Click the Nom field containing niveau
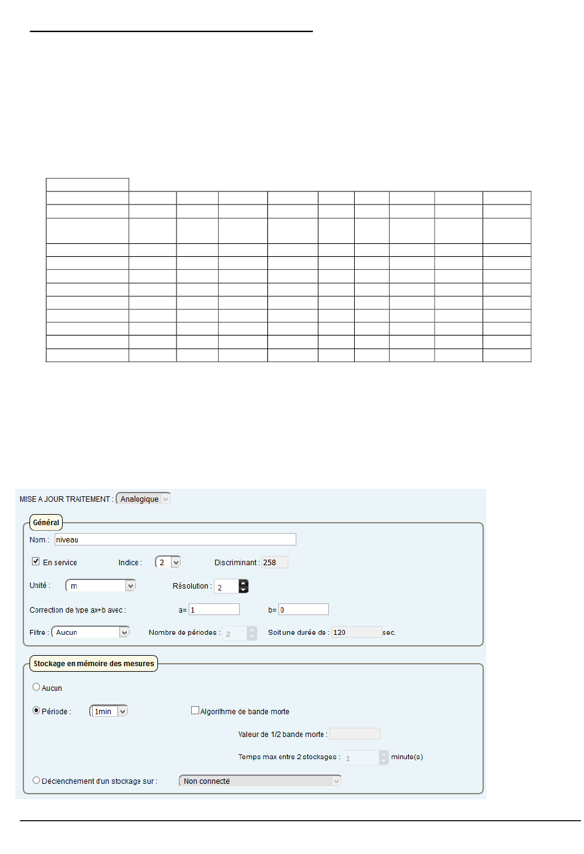The image size is (584, 854). pos(175,539)
